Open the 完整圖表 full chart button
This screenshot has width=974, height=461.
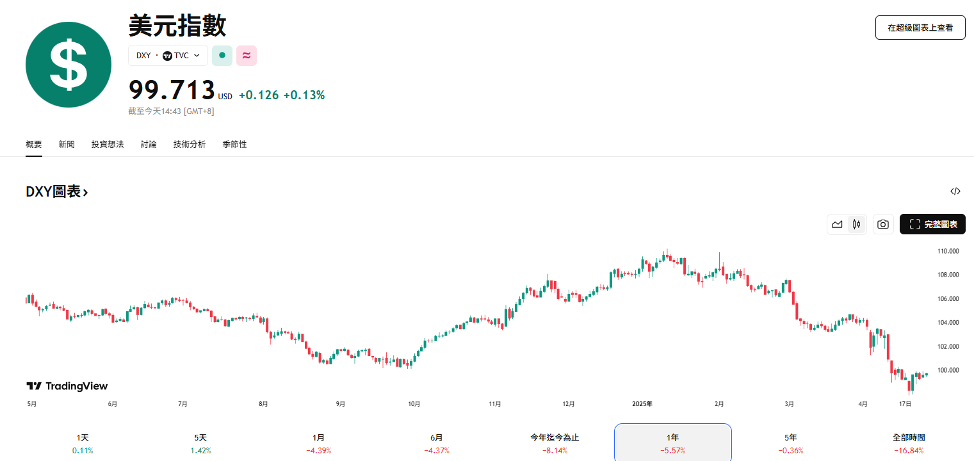coord(932,224)
